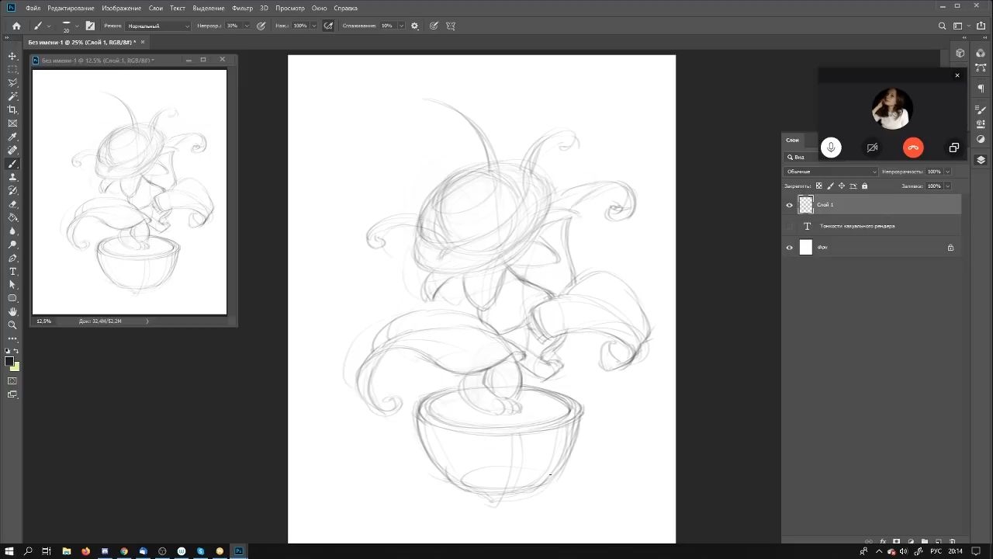Expand the flow percentage dropdown
The image size is (993, 559).
[314, 26]
